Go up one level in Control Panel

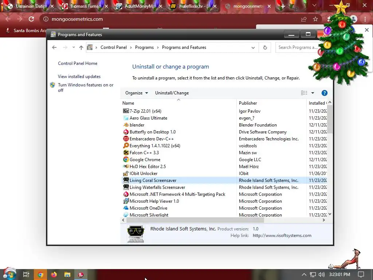pos(81,48)
